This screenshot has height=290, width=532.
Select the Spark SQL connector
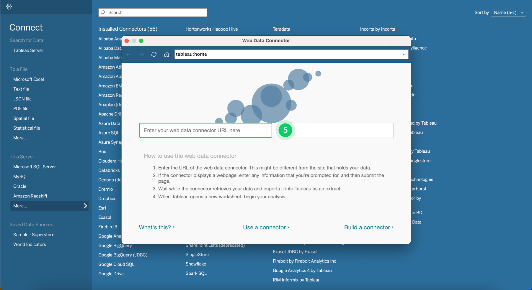(x=196, y=273)
